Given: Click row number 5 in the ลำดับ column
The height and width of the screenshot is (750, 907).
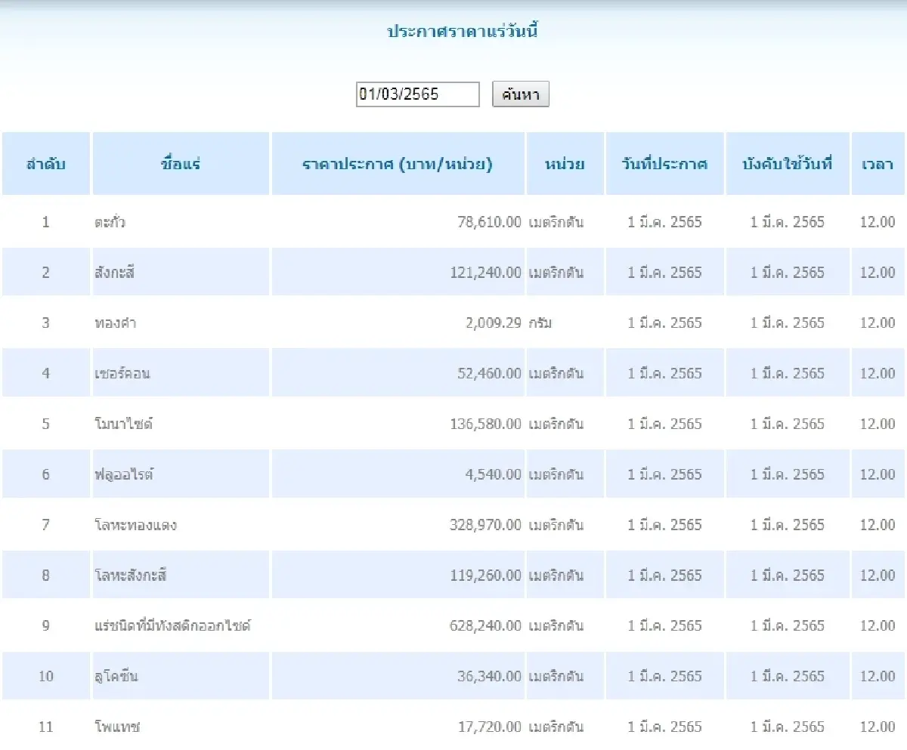Looking at the screenshot, I should point(46,424).
